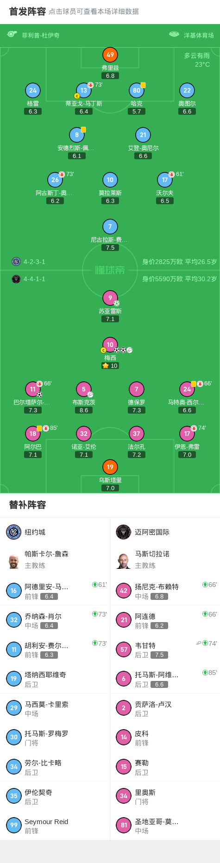Click goalkeeper Ustari number 19 icon
This screenshot has height=863, width=220.
tap(110, 467)
